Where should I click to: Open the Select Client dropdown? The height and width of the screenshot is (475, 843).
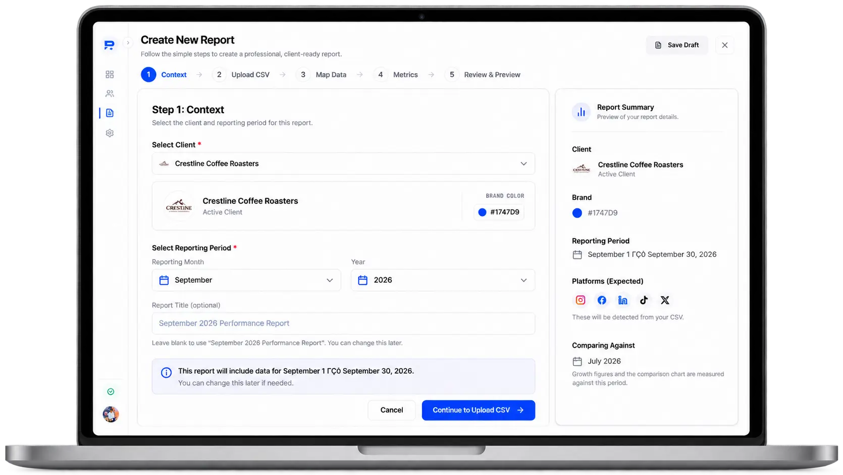pyautogui.click(x=343, y=164)
